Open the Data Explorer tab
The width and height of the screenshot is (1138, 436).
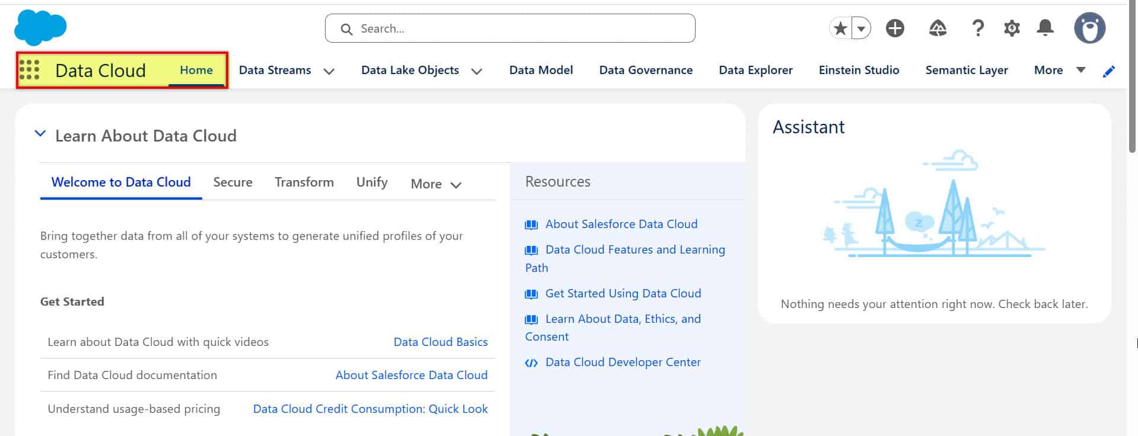tap(756, 70)
